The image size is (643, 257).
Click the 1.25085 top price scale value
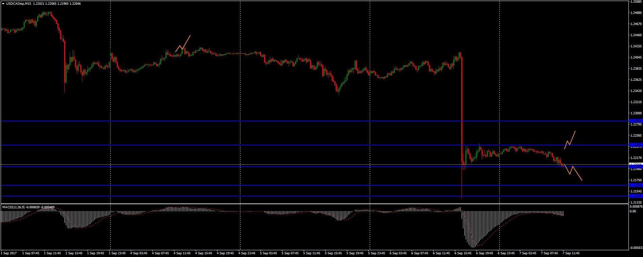pyautogui.click(x=635, y=2)
